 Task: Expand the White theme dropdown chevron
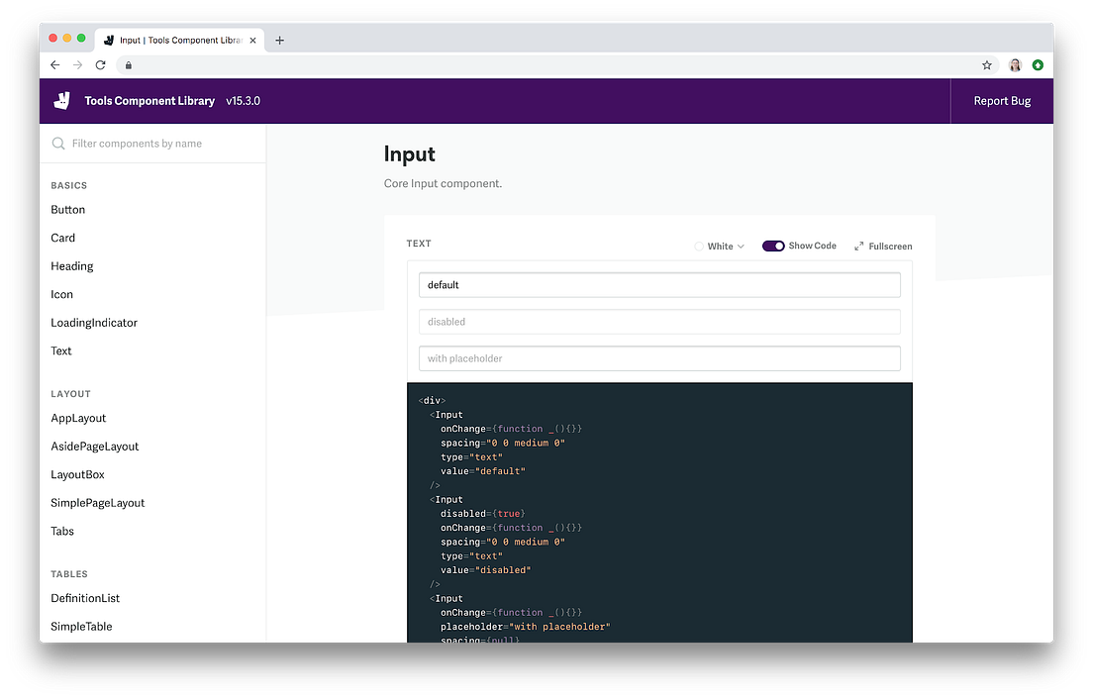click(741, 247)
